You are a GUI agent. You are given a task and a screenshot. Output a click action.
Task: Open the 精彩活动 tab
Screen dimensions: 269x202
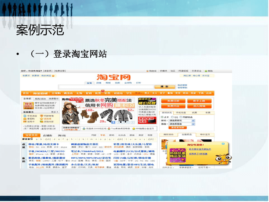pyautogui.click(x=169, y=135)
